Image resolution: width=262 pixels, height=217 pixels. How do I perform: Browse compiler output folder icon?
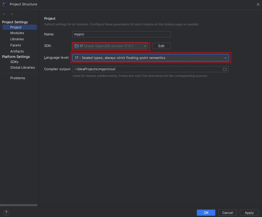tap(225, 69)
